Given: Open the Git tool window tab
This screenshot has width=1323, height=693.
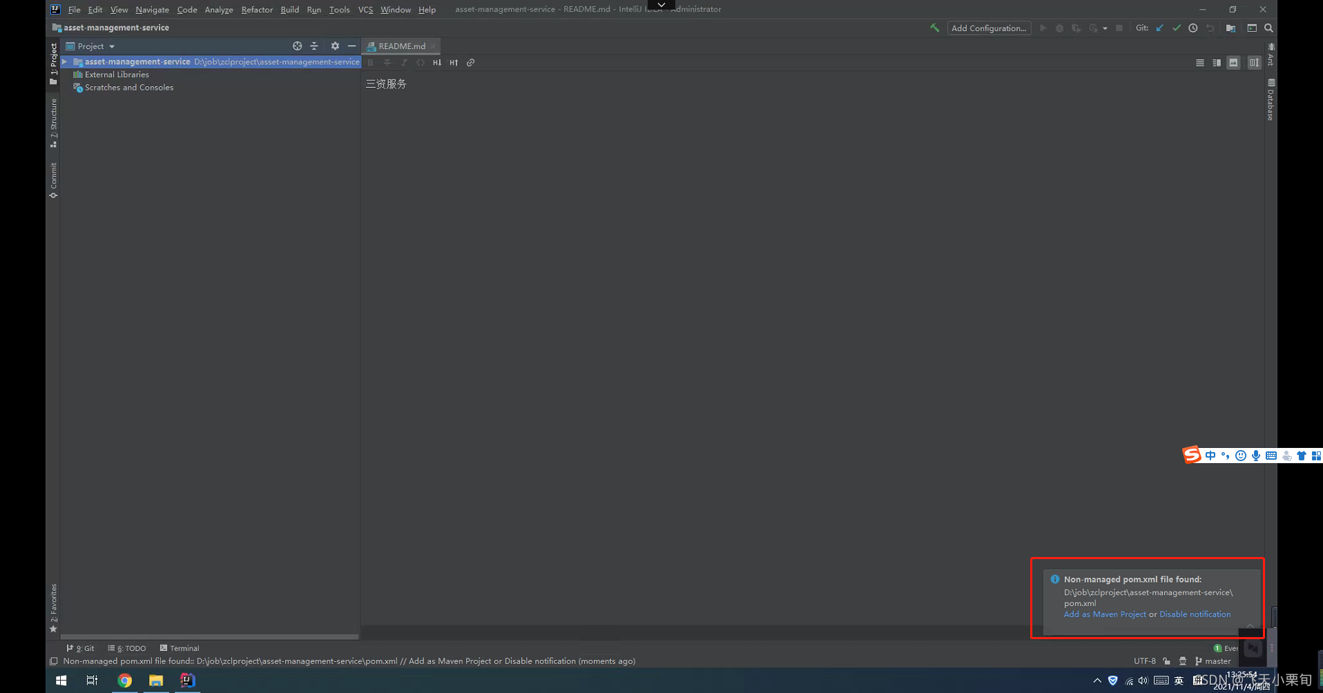Looking at the screenshot, I should pos(80,648).
